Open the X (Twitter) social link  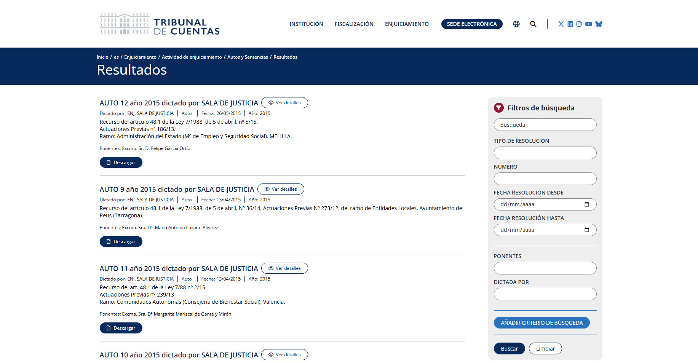(561, 24)
